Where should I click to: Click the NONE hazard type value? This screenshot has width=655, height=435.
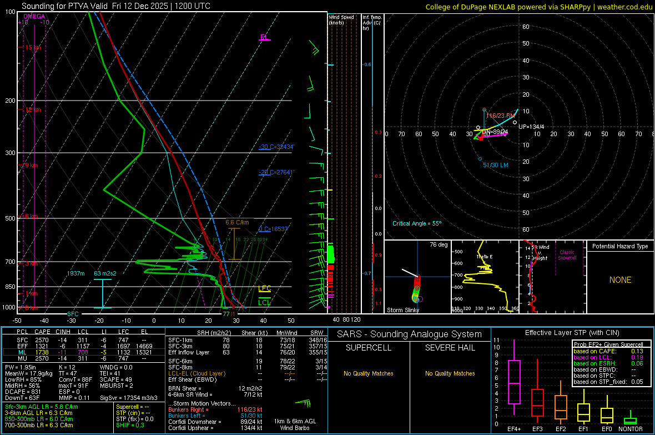(x=620, y=280)
